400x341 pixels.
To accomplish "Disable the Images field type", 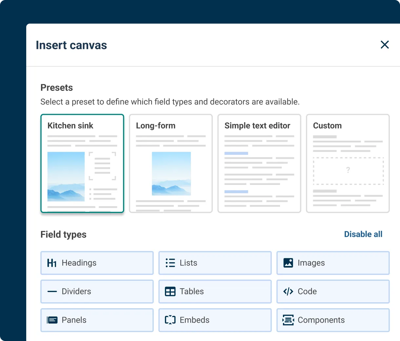I will click(333, 263).
